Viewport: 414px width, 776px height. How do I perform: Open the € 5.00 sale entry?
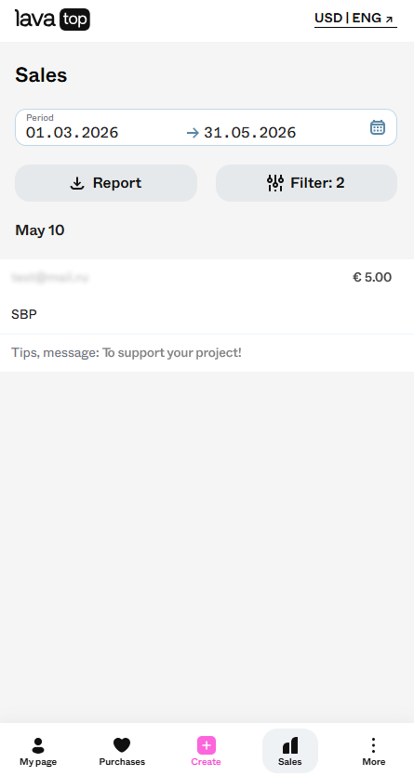click(207, 296)
